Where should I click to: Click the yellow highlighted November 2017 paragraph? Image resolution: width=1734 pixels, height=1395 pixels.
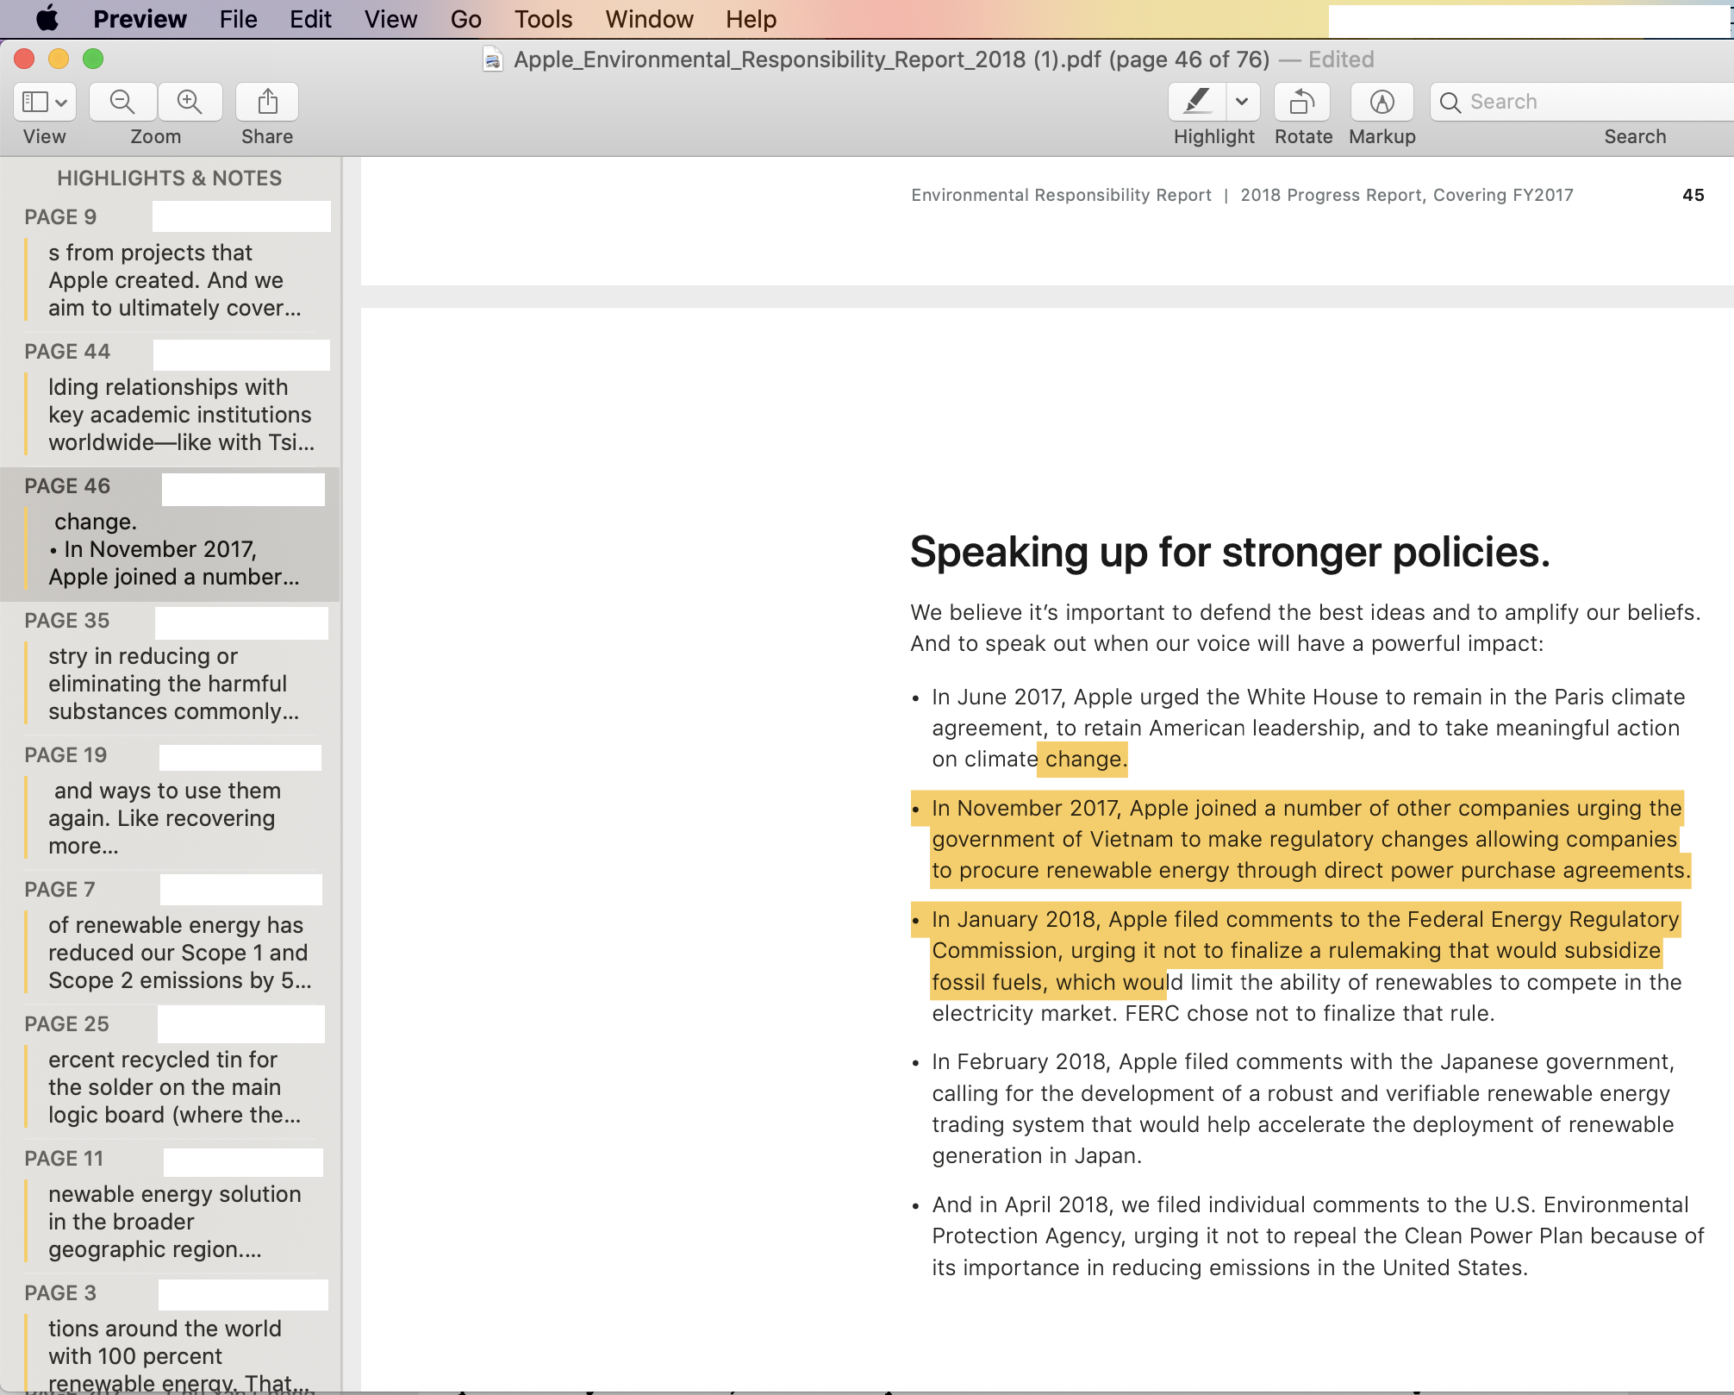pos(1306,839)
